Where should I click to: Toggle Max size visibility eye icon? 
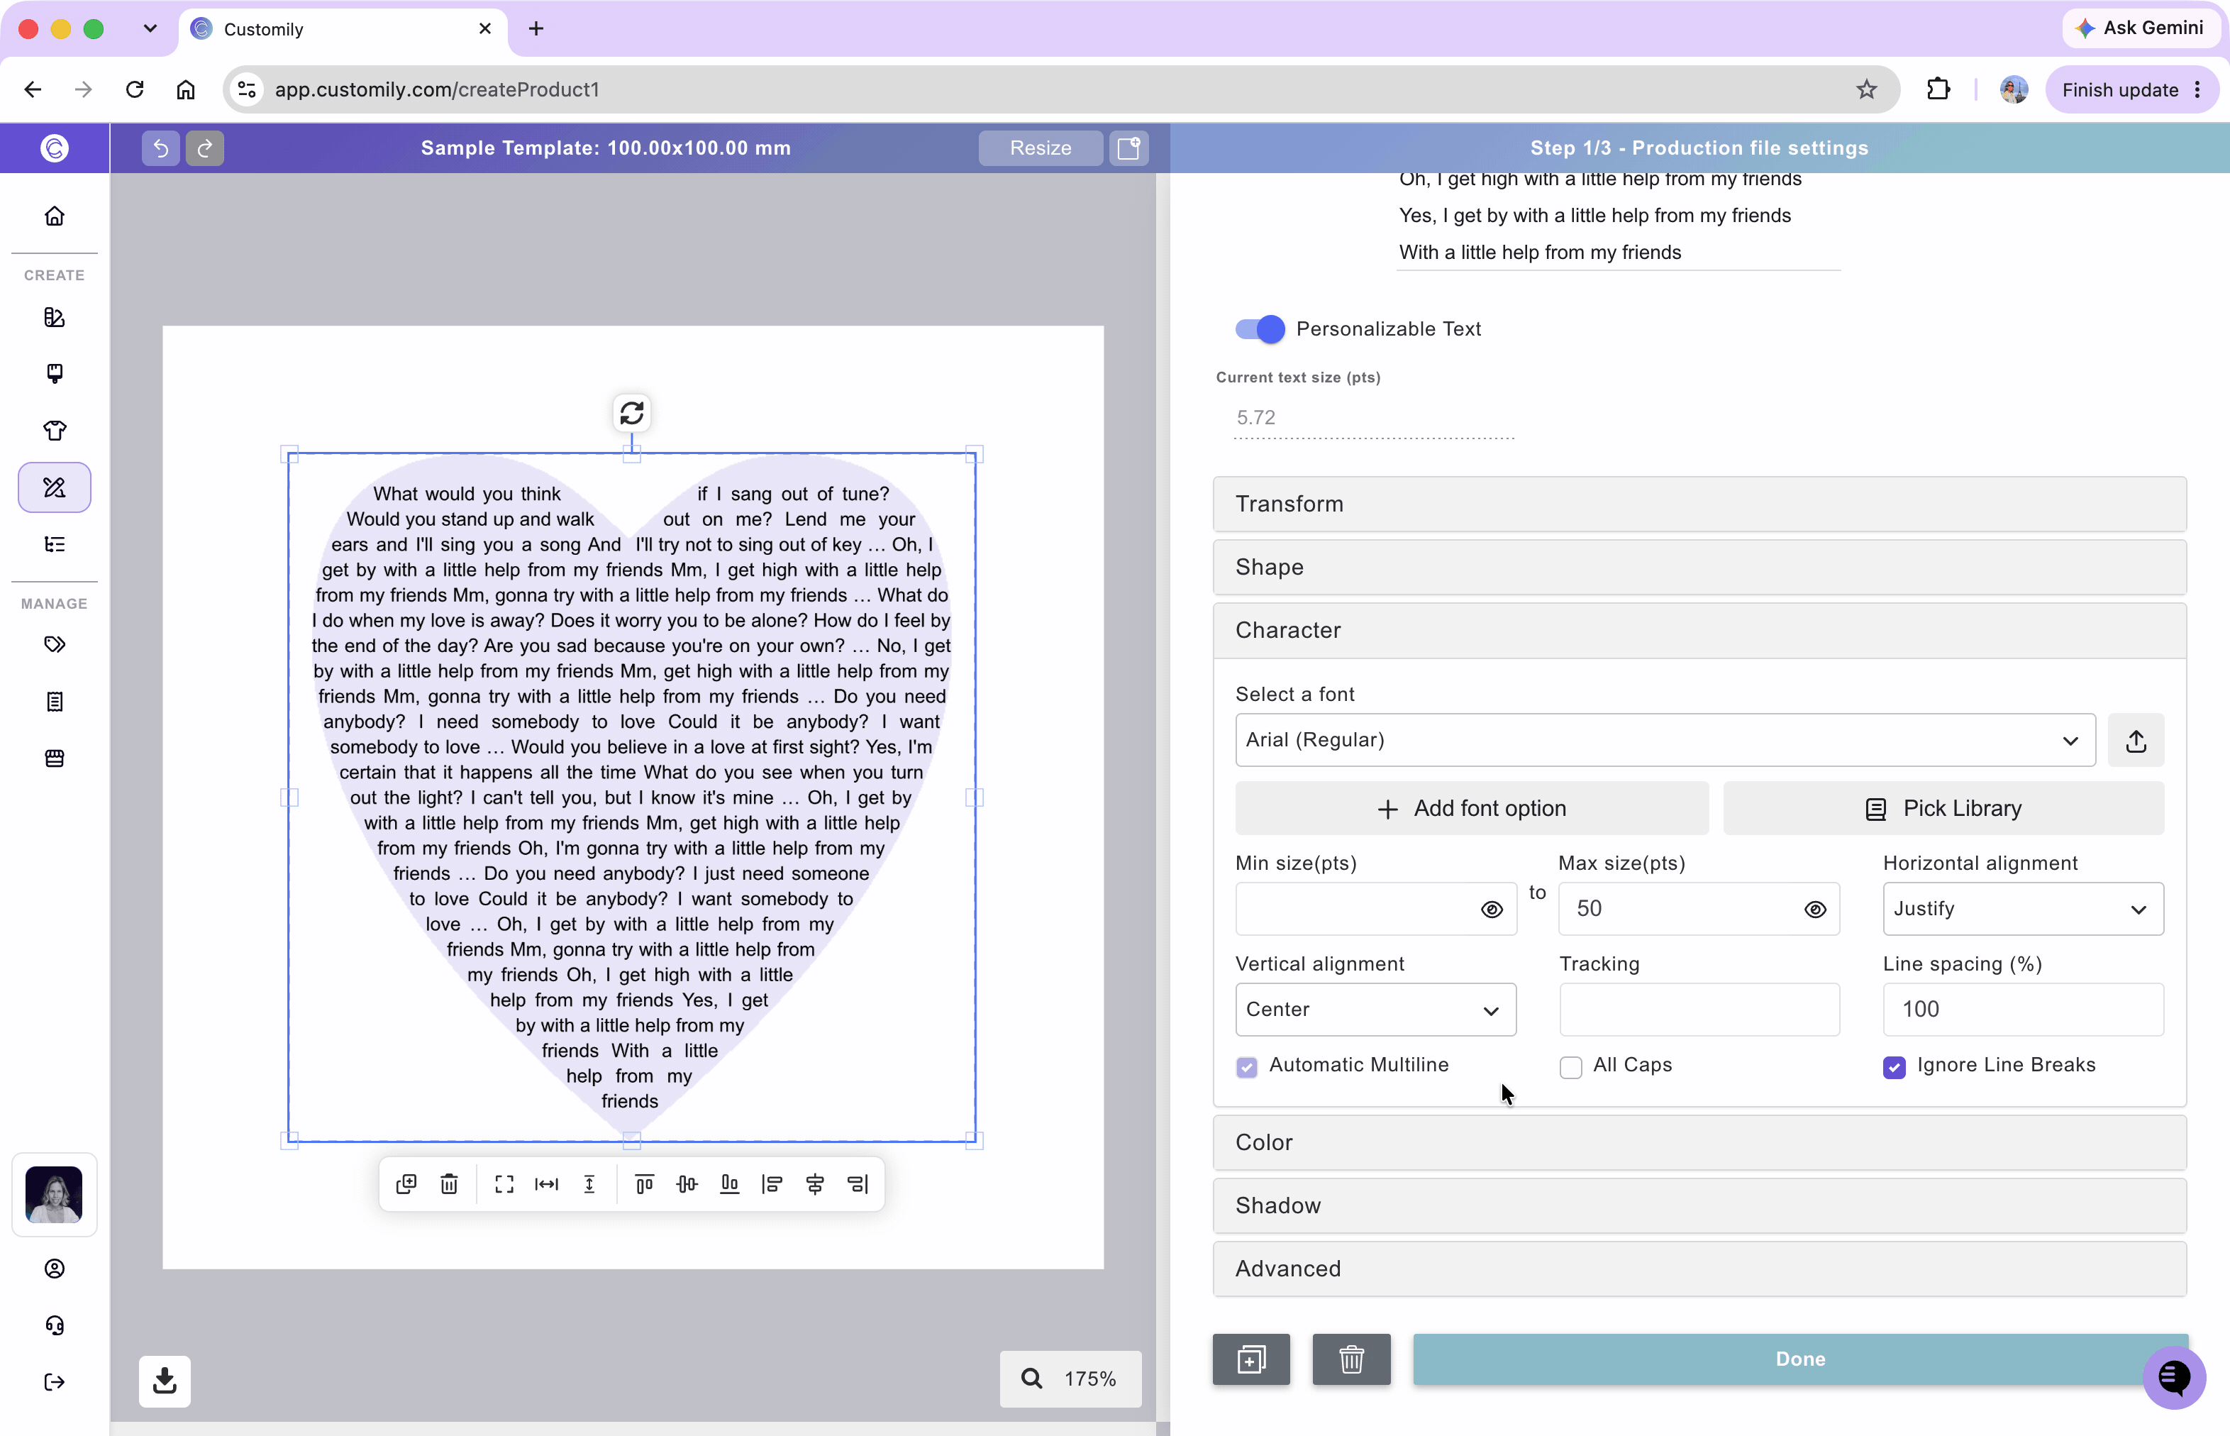pyautogui.click(x=1815, y=909)
